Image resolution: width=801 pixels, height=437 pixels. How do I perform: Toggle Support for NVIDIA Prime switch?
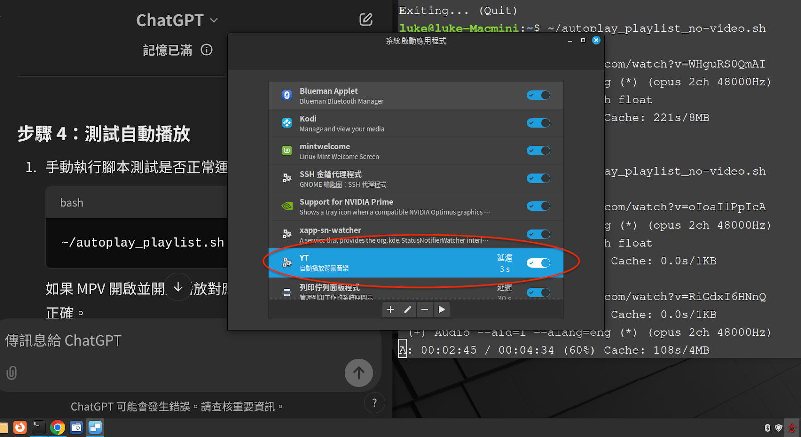point(538,206)
